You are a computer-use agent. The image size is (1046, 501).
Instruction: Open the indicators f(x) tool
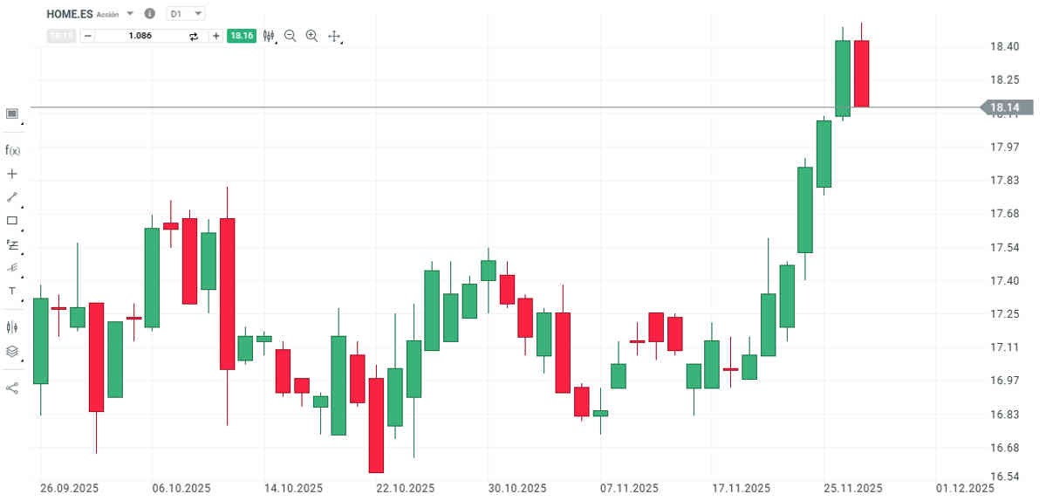pos(12,150)
